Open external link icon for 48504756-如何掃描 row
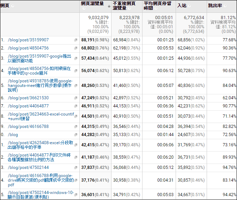 point(76,71)
